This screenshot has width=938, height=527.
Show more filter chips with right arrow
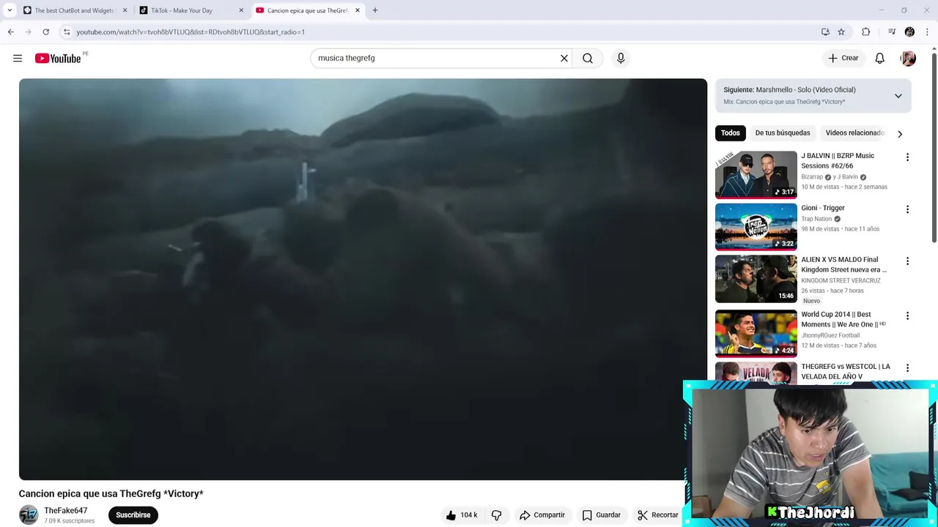[x=900, y=133]
